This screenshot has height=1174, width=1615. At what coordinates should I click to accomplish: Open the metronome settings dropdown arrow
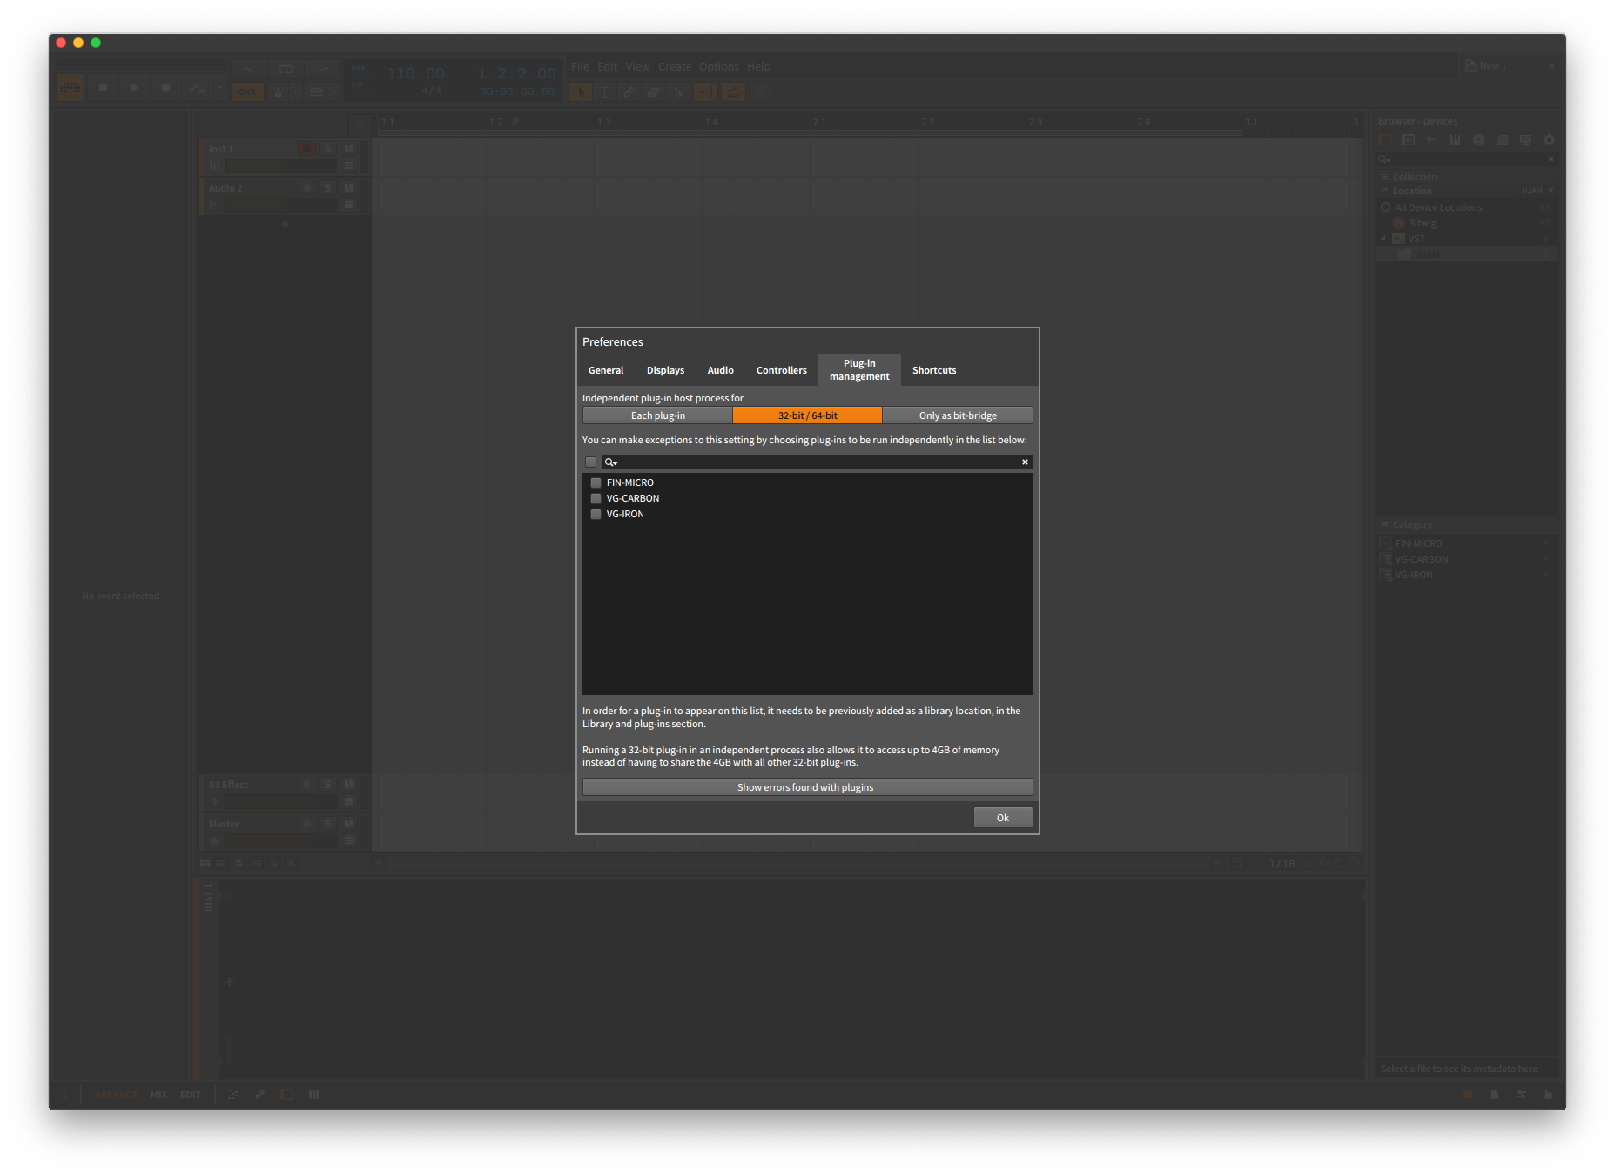click(x=295, y=91)
